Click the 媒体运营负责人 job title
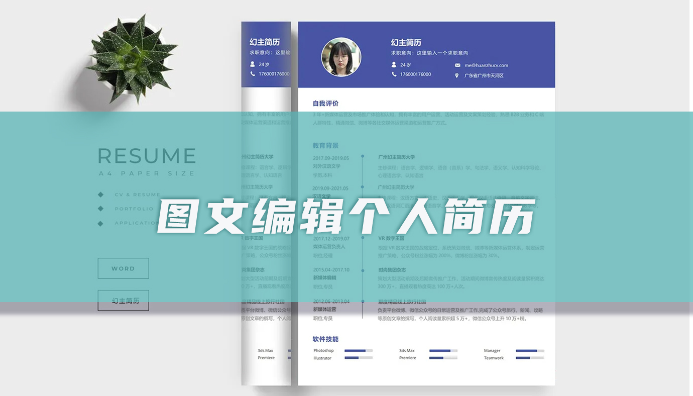This screenshot has width=693, height=396. [x=329, y=247]
